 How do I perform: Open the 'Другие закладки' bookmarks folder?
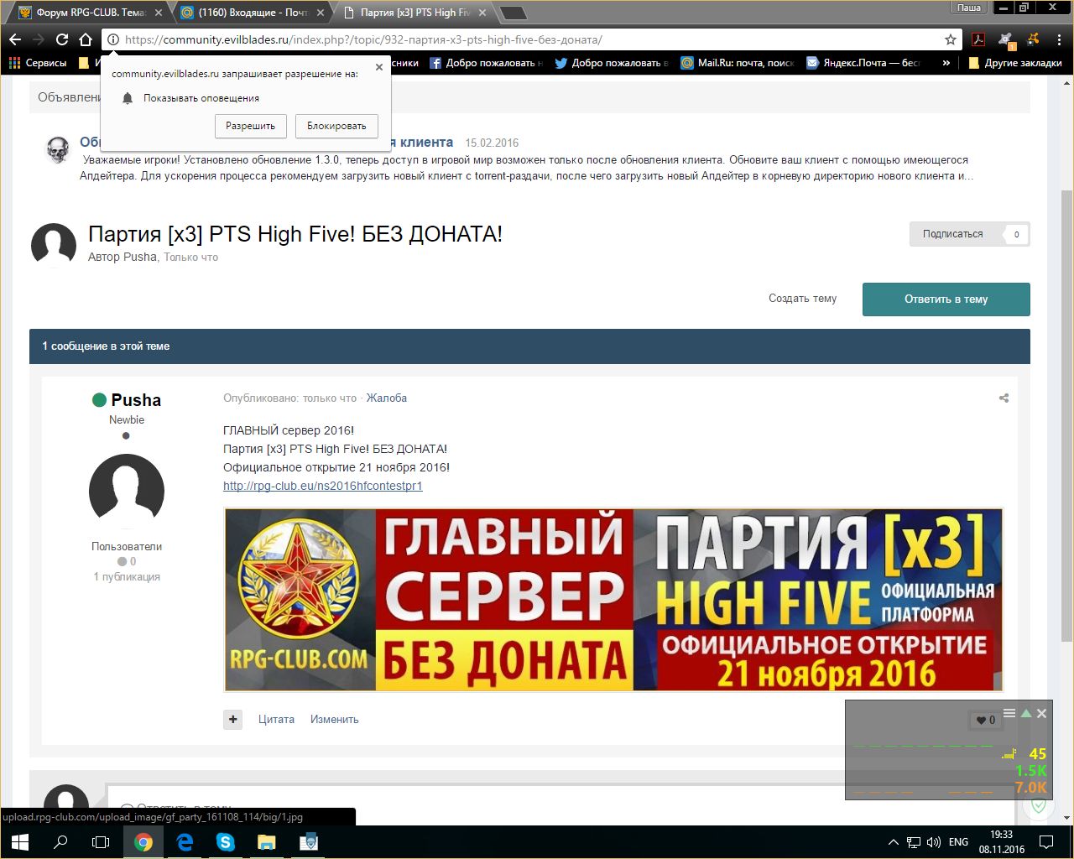click(x=1015, y=63)
